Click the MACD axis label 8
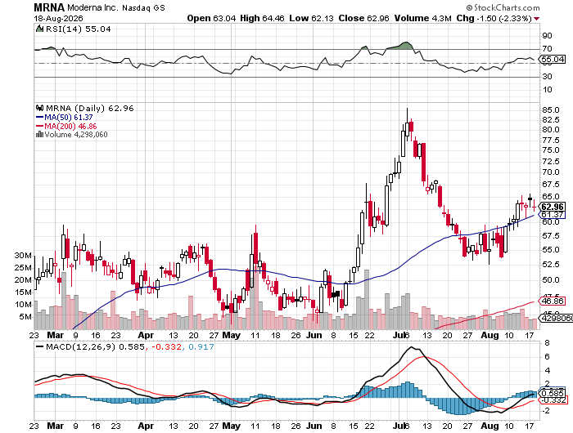This screenshot has width=573, height=433. (x=547, y=343)
